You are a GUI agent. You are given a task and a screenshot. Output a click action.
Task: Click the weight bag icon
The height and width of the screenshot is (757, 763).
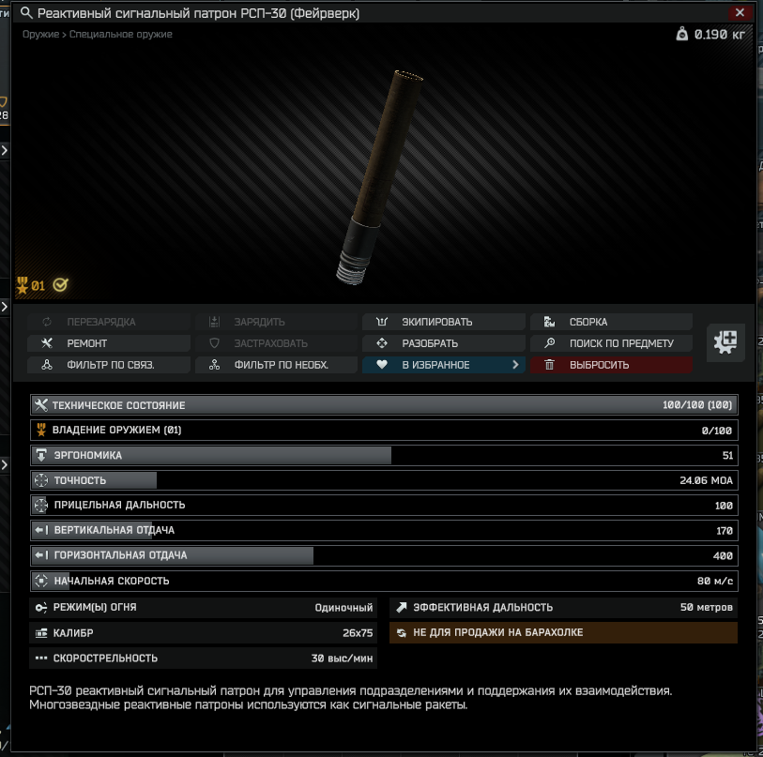coord(682,34)
